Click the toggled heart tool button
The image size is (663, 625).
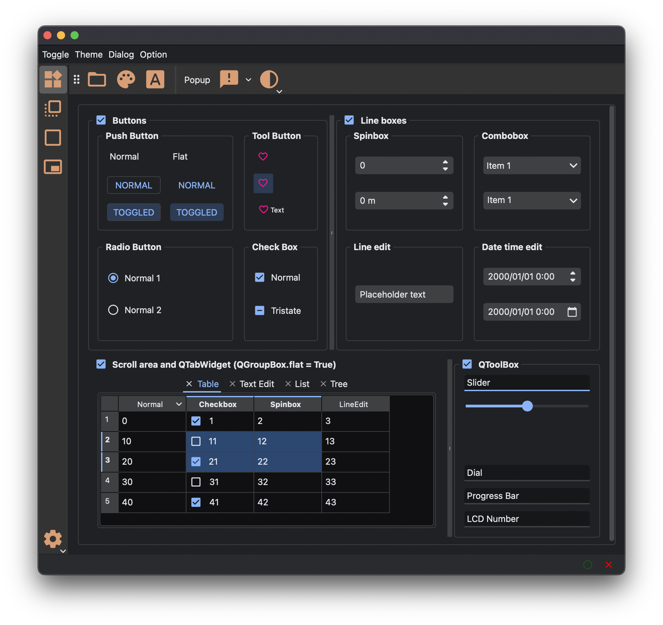tap(263, 183)
